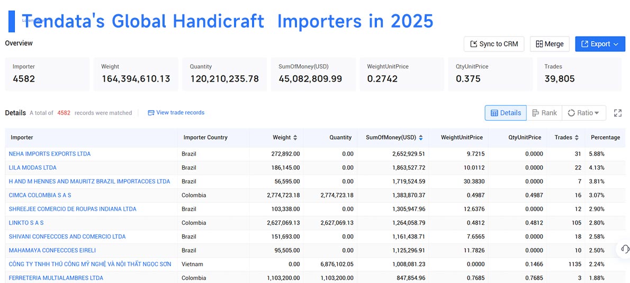Click the 1135 trades cell

[574, 264]
